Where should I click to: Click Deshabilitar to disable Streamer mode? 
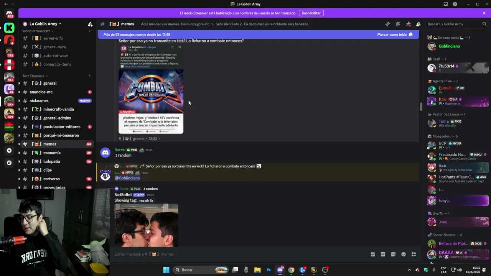(311, 13)
